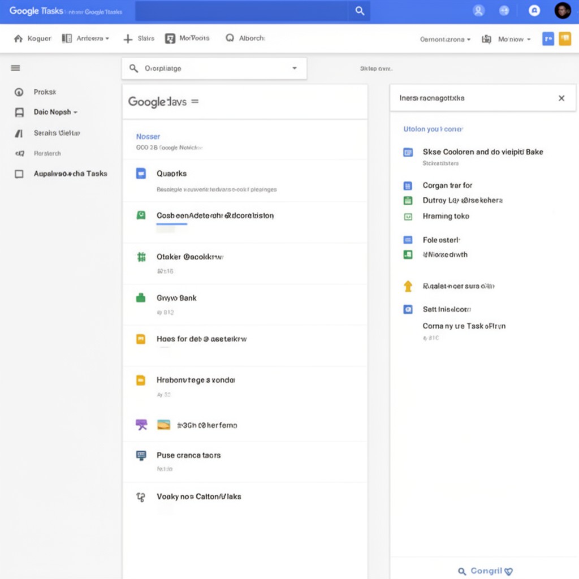Click the monitor icon beside Puse crenca taors
Screen dimensions: 579x579
point(141,455)
